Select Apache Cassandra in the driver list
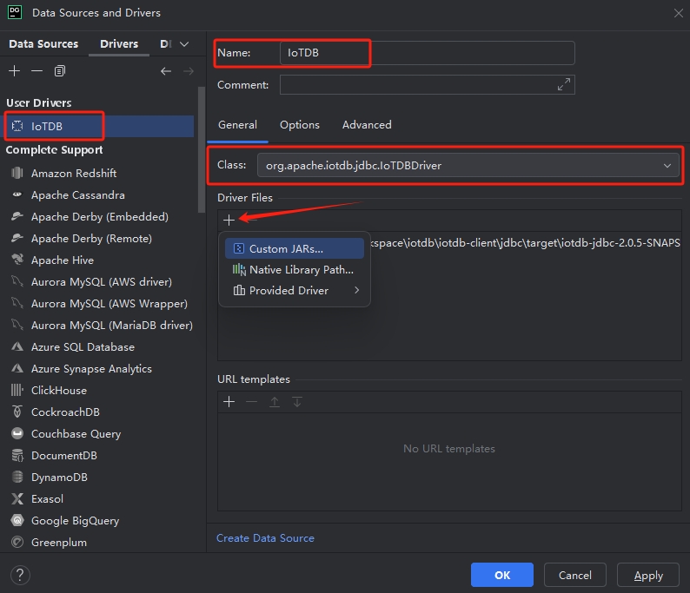Screen dimensions: 690x593 pos(78,195)
